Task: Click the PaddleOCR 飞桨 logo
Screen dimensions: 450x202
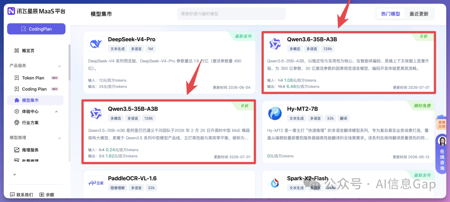Action: pyautogui.click(x=95, y=183)
